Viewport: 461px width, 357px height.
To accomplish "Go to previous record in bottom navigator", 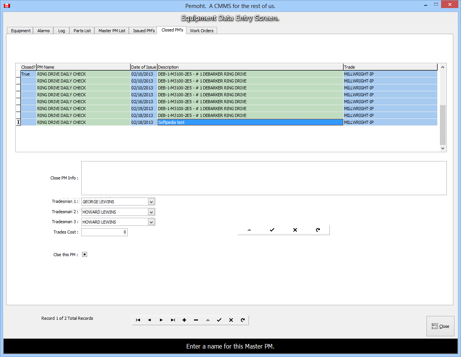I will click(150, 320).
